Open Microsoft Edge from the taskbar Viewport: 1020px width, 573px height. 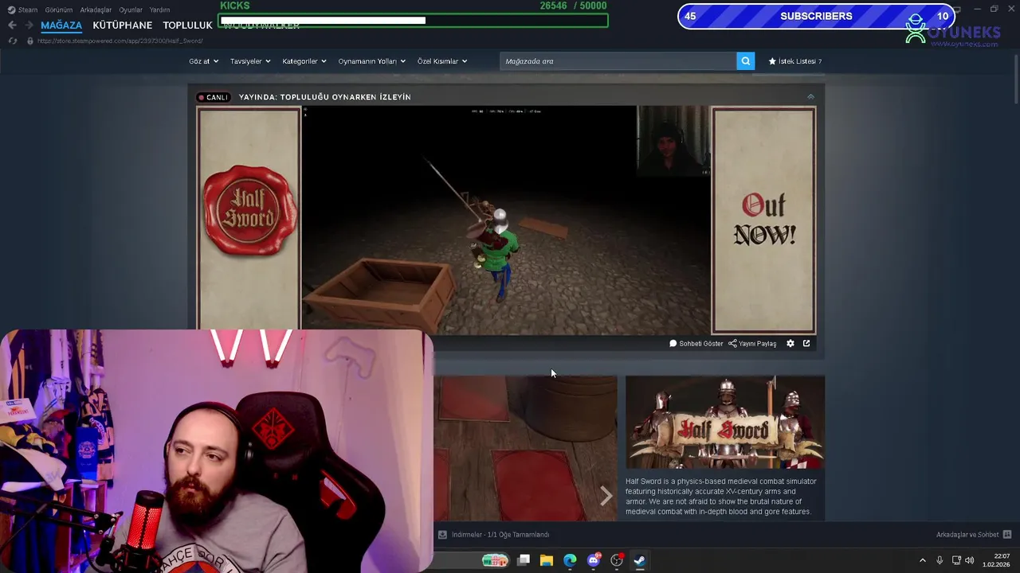[570, 560]
